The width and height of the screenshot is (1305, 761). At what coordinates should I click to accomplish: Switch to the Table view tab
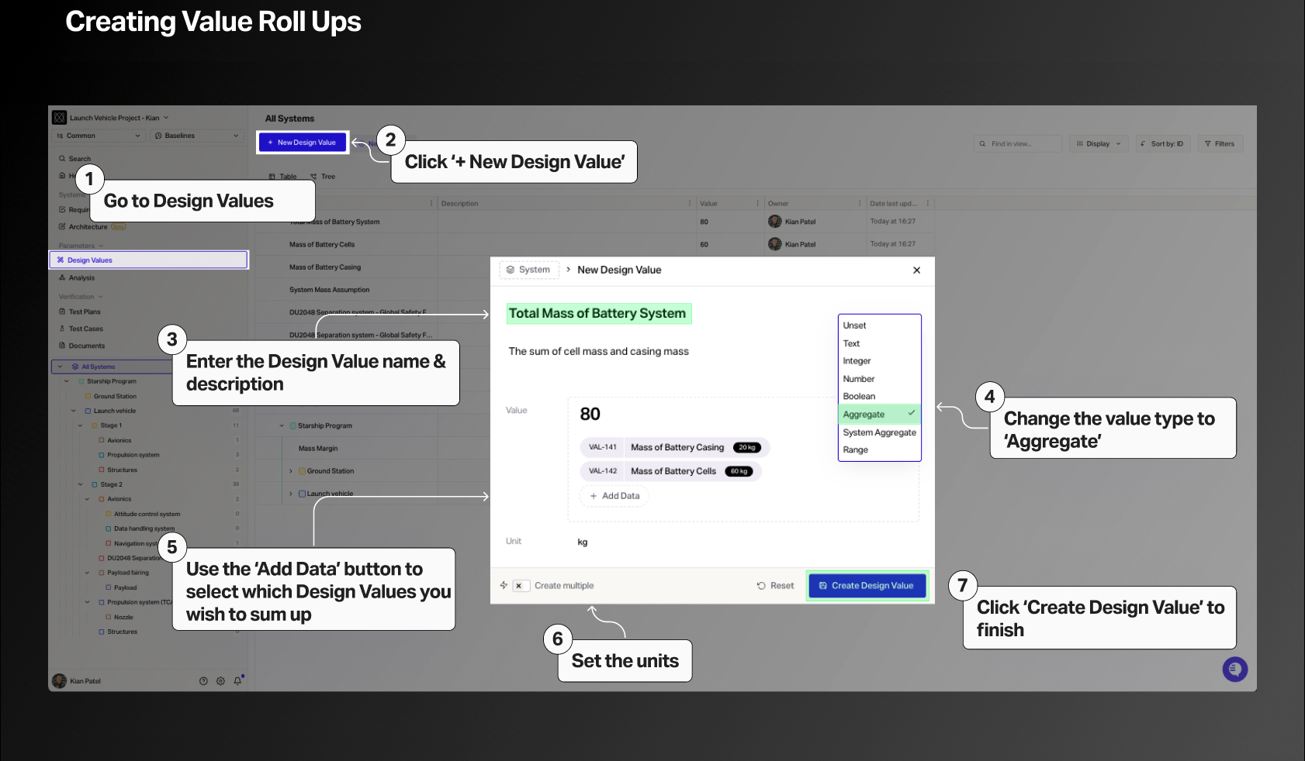click(x=283, y=177)
